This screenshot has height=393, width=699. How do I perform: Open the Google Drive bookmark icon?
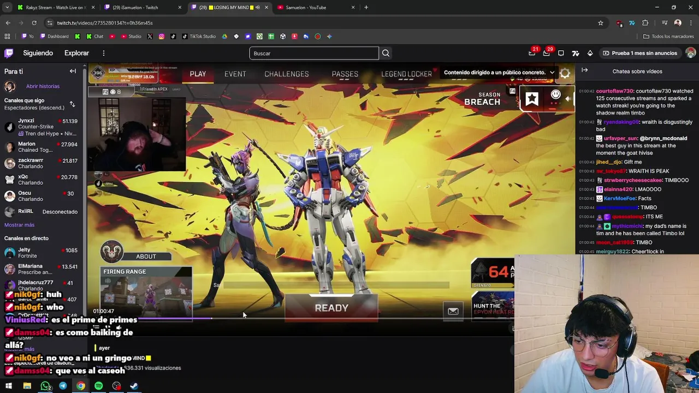pyautogui.click(x=224, y=37)
